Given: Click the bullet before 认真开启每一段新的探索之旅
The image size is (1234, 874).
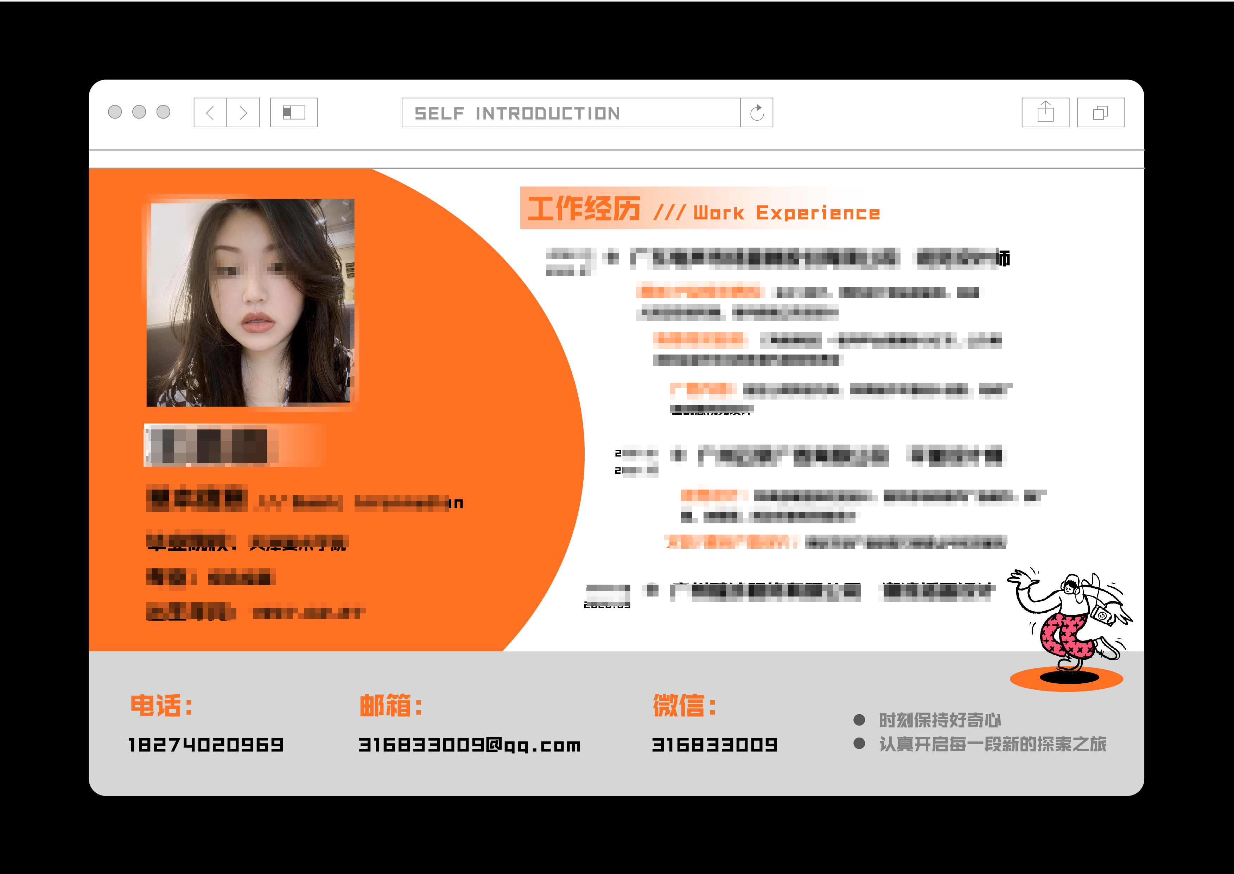Looking at the screenshot, I should click(x=859, y=744).
